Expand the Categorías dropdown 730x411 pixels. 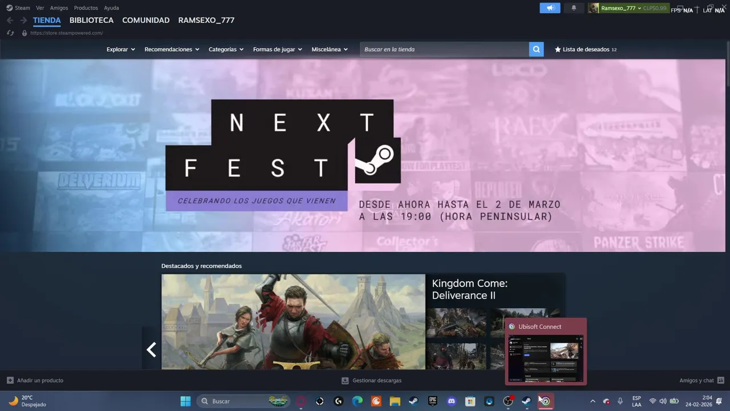226,49
